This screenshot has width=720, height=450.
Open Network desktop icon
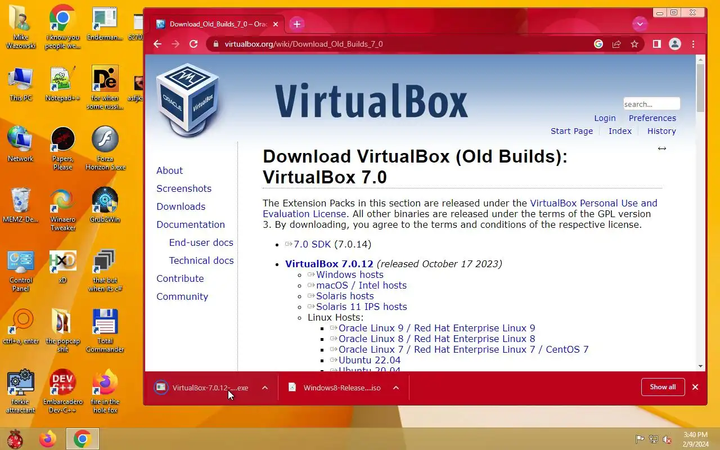[21, 145]
